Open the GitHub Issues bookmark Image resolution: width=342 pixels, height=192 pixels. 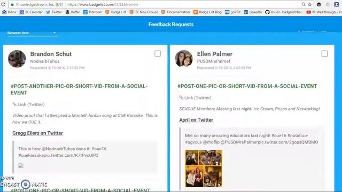284,12
